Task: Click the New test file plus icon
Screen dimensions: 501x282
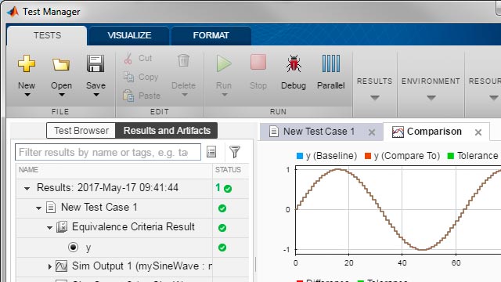Action: click(27, 63)
